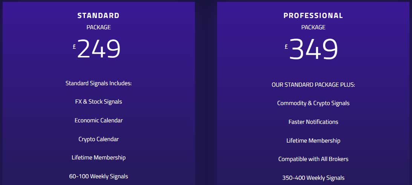Click the '60-100 Weekly Signals' text
The width and height of the screenshot is (412, 185).
[98, 176]
